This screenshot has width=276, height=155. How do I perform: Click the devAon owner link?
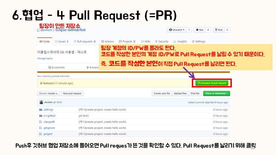(x=46, y=30)
